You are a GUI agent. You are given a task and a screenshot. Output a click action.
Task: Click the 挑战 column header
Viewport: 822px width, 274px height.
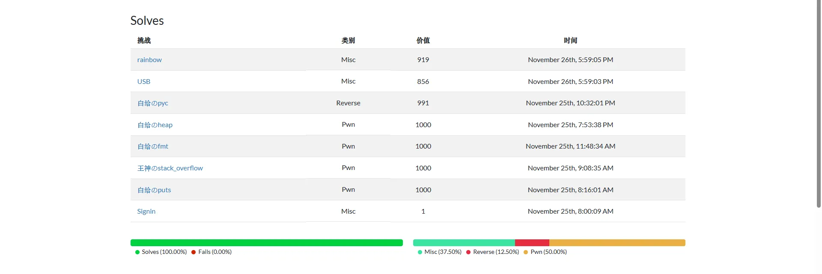click(x=144, y=41)
